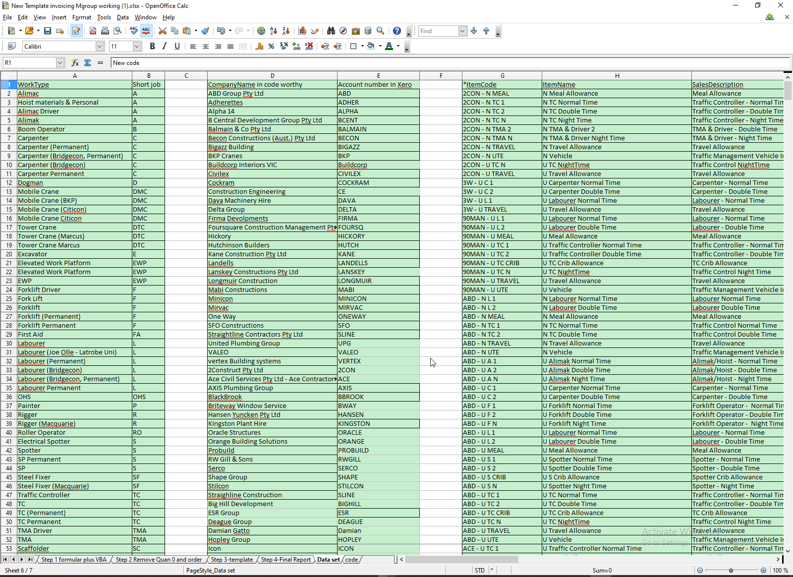Open the Data menu
The image size is (793, 577).
click(122, 17)
